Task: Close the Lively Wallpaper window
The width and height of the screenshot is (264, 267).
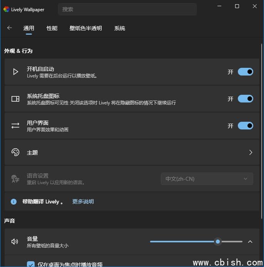Action: click(255, 6)
